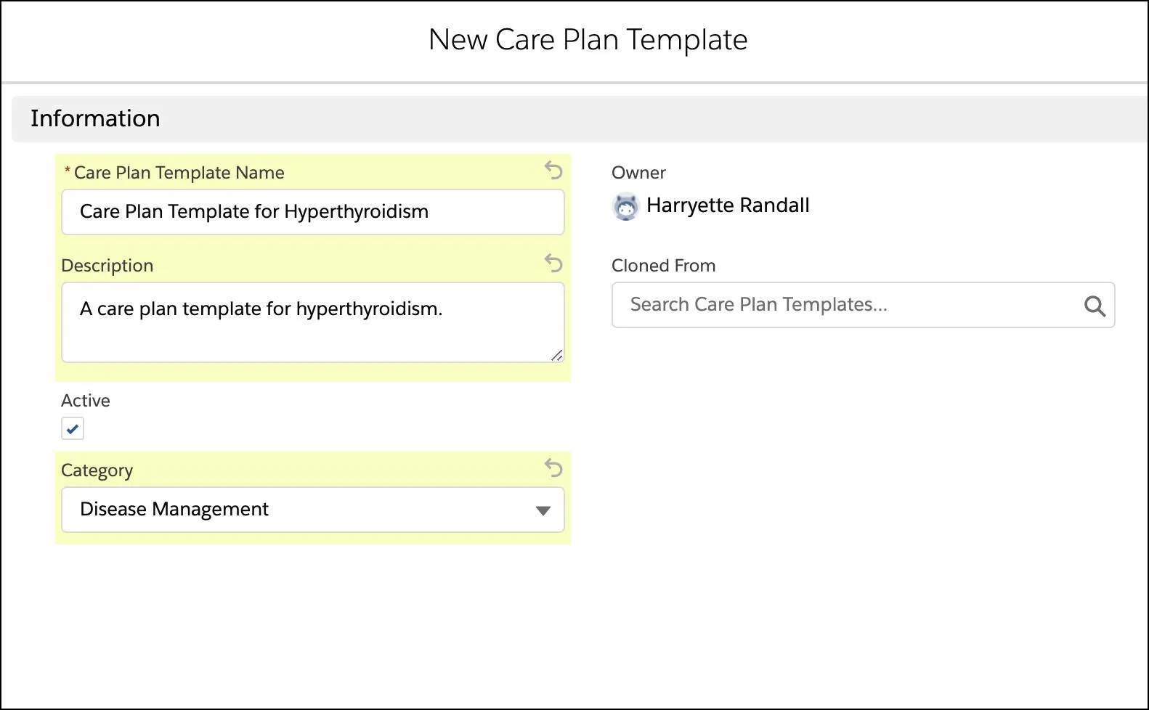Image resolution: width=1149 pixels, height=710 pixels.
Task: Uncheck the Active checkbox
Action: [73, 428]
